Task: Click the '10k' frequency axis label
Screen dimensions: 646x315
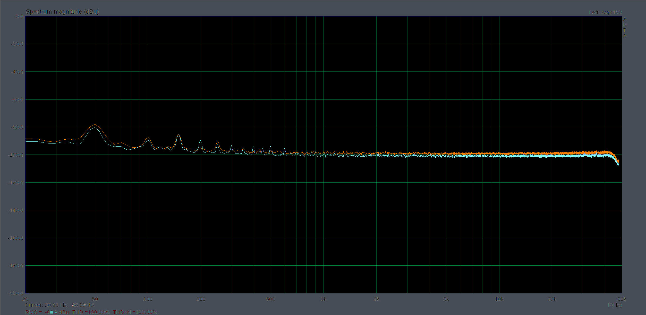Action: point(499,299)
